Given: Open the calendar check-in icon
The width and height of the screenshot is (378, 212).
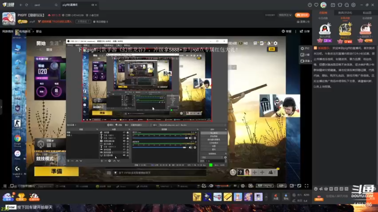Looking at the screenshot, I should tap(333, 5).
